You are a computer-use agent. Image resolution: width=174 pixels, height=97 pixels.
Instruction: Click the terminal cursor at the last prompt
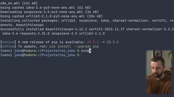[x=81, y=55]
